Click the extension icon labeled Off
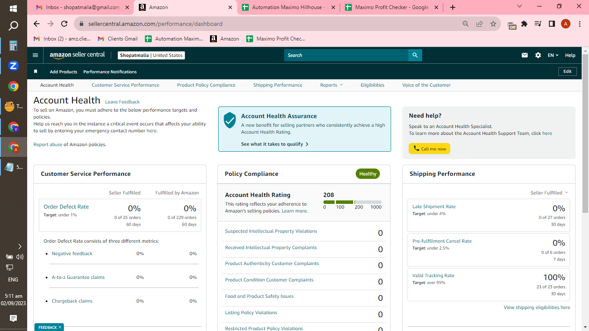 (512, 25)
